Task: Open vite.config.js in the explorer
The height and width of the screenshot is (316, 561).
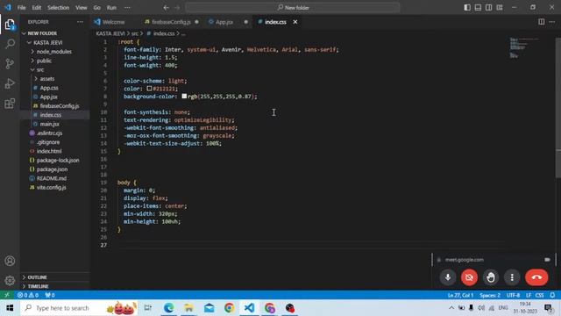Action: pyautogui.click(x=51, y=187)
